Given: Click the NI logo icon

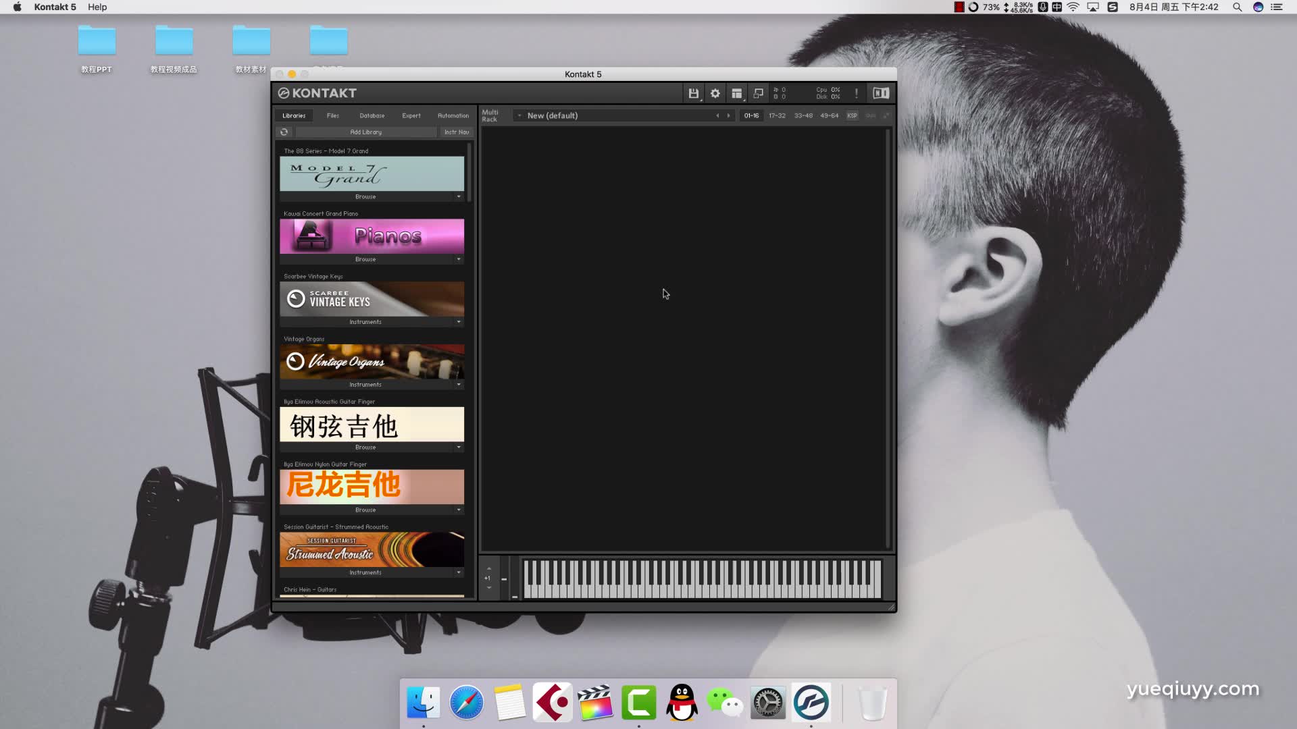Looking at the screenshot, I should click(880, 93).
